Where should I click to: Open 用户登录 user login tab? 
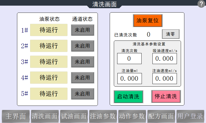(190, 116)
